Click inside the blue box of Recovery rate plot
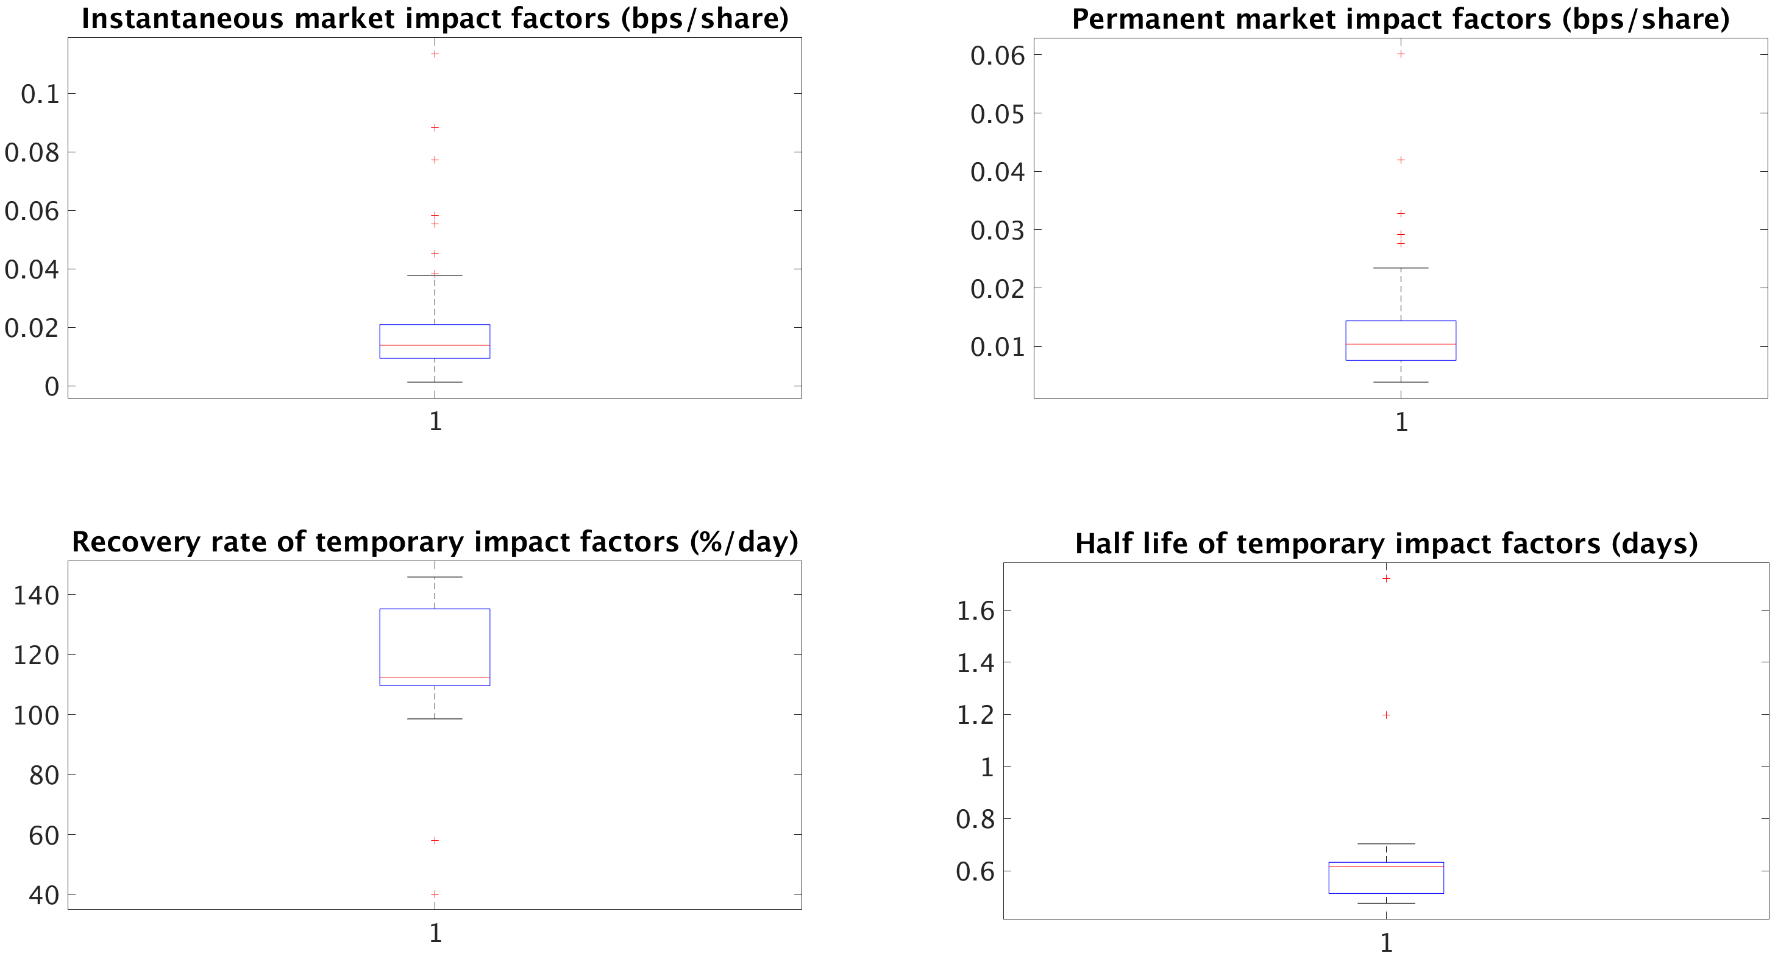The width and height of the screenshot is (1778, 967). 435,642
